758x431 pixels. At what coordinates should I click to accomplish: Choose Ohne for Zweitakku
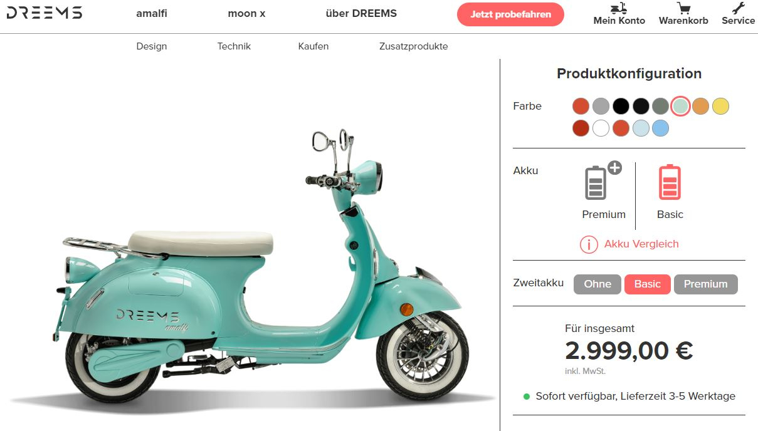coord(597,284)
